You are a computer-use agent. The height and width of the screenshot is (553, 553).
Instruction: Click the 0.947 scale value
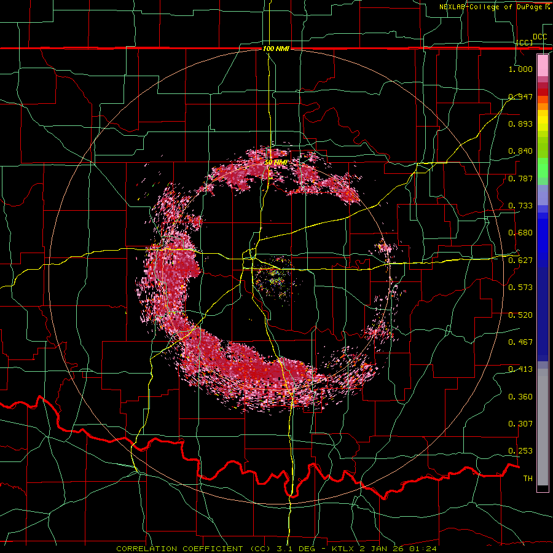tap(520, 96)
